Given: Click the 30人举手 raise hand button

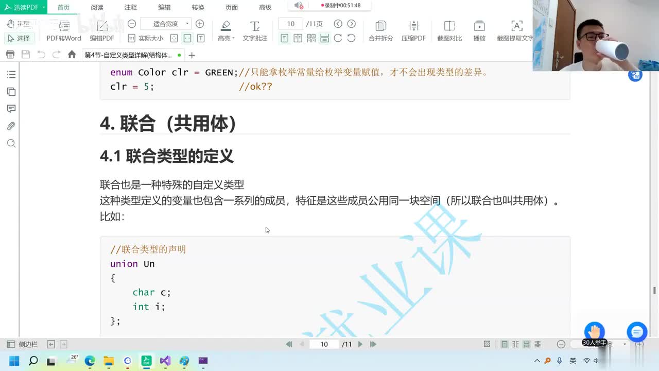Looking at the screenshot, I should [595, 335].
